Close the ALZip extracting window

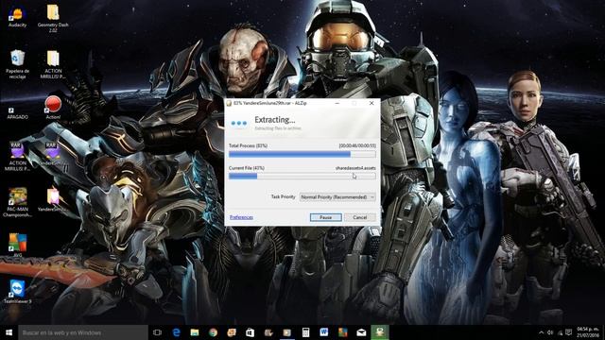pos(372,103)
